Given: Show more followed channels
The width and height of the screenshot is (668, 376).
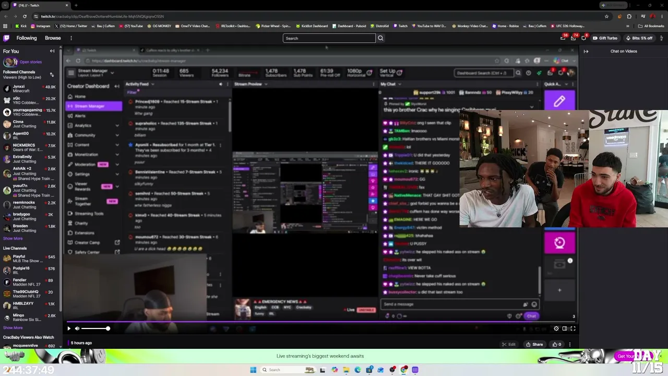Looking at the screenshot, I should point(13,239).
